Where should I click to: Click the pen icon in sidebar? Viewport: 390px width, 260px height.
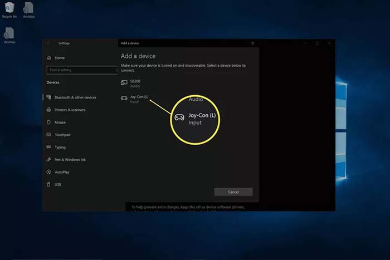pos(49,159)
